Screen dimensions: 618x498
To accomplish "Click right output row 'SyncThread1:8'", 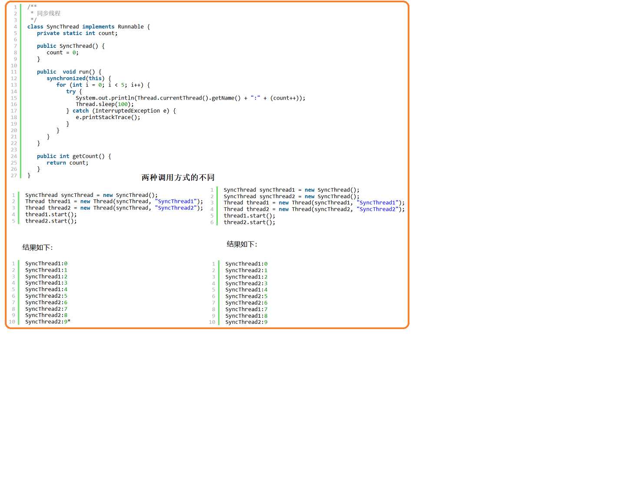I will pos(246,315).
